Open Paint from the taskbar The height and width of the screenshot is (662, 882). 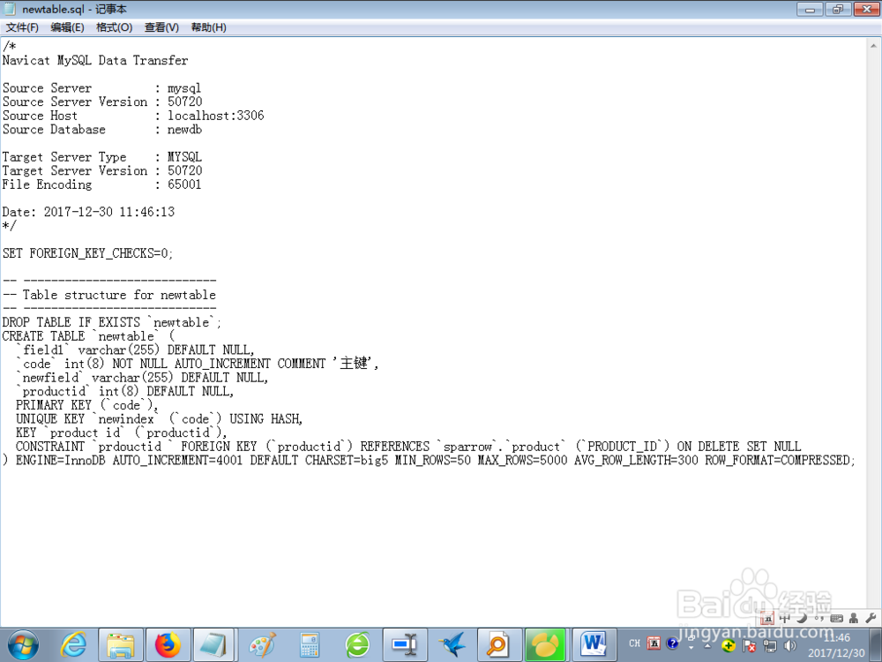[x=262, y=645]
